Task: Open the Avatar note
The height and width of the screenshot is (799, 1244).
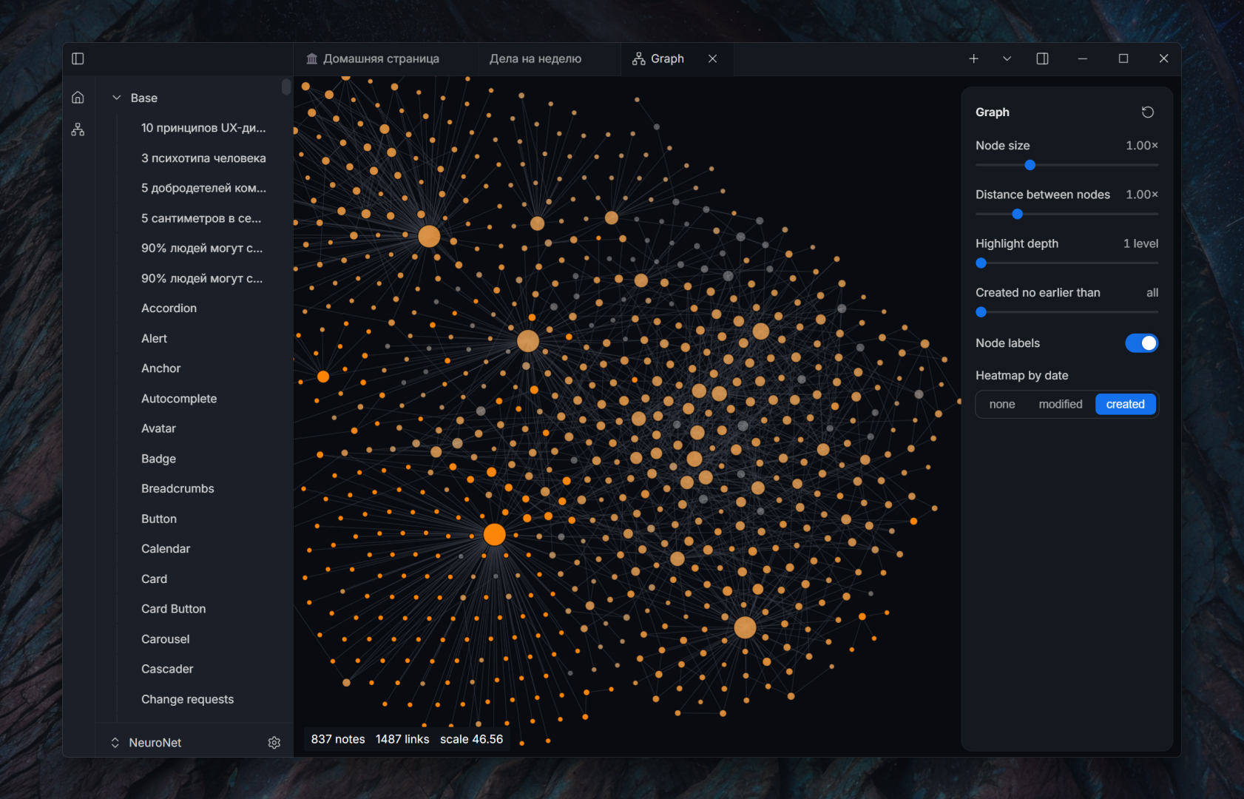Action: pyautogui.click(x=159, y=428)
